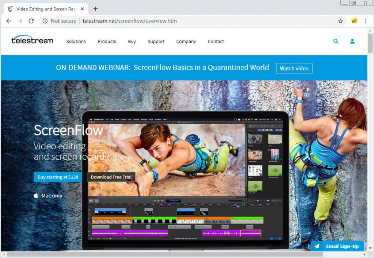374x258 pixels.
Task: Open the site search magnifier
Action: pyautogui.click(x=336, y=41)
